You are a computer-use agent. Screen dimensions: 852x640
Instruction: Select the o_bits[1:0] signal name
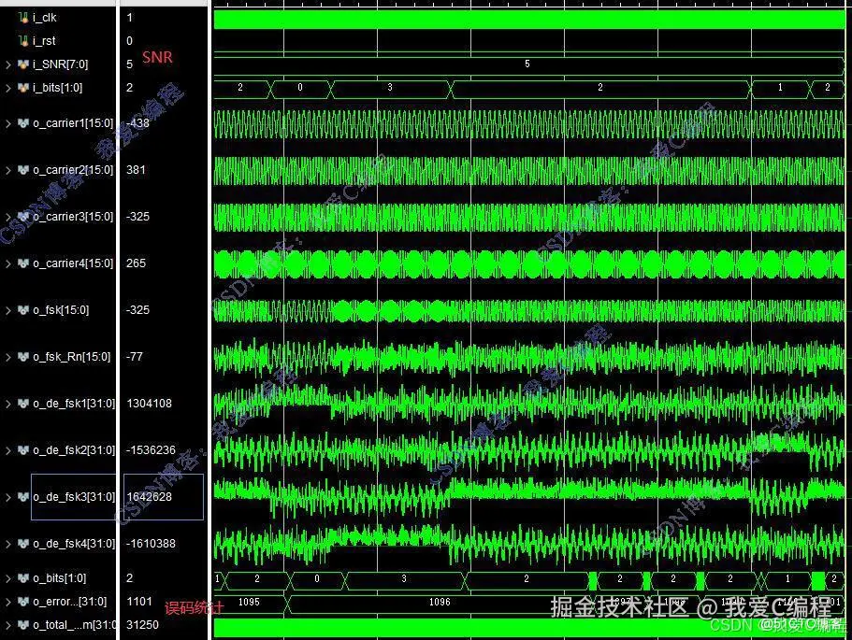pyautogui.click(x=60, y=578)
